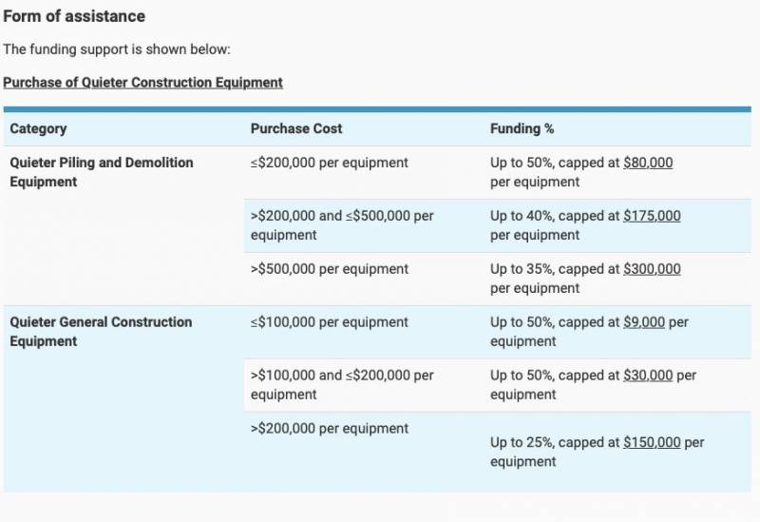Click the funding support is shown below text

click(x=117, y=49)
